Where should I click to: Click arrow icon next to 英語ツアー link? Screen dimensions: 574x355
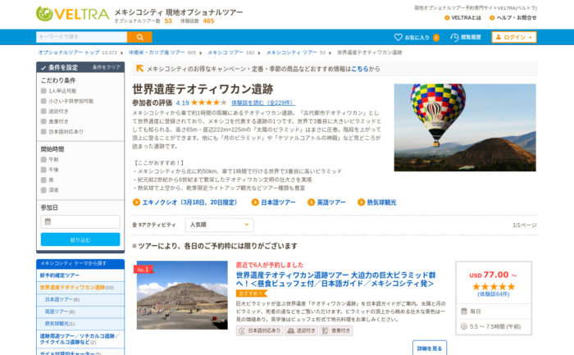pos(311,202)
